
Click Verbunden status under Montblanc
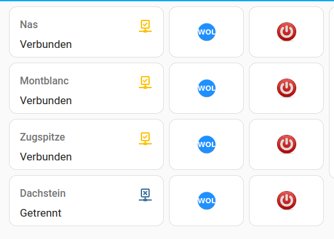coord(45,100)
